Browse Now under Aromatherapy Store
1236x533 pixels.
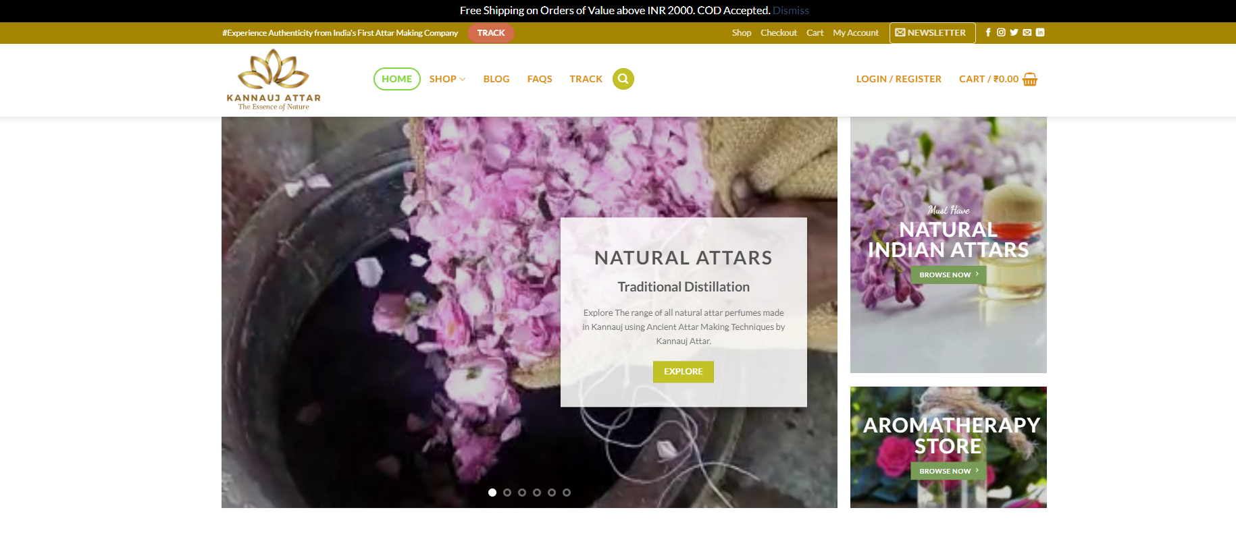point(948,471)
